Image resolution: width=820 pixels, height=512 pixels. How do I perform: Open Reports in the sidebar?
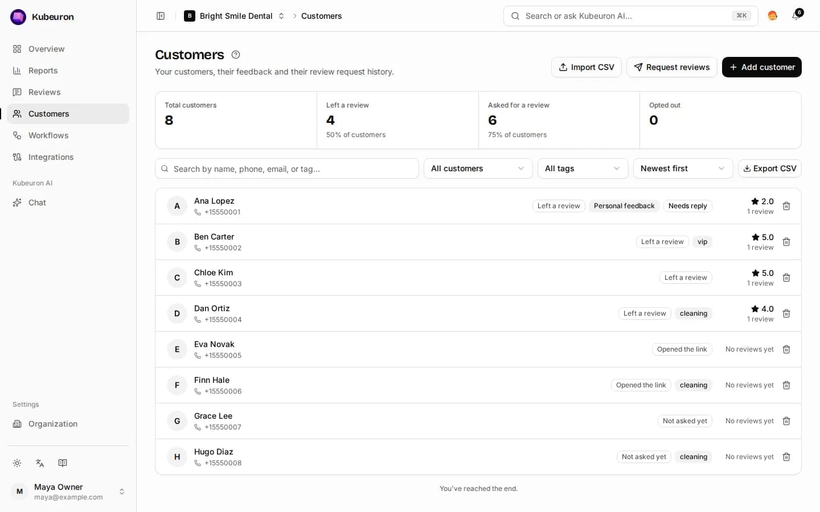[68, 71]
